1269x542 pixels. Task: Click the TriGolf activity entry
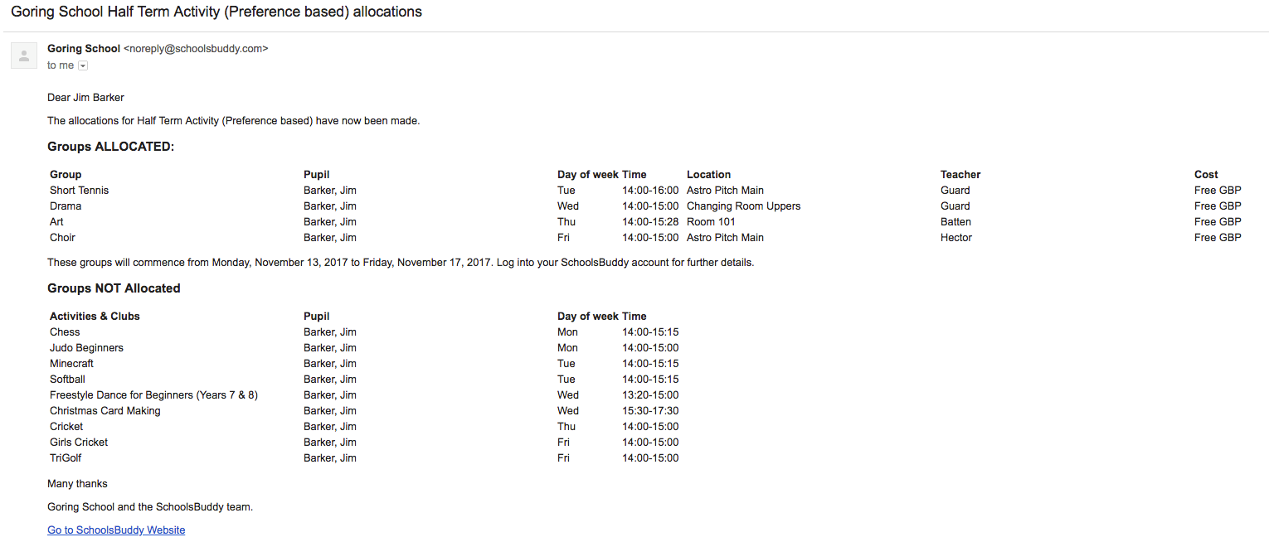pyautogui.click(x=66, y=458)
